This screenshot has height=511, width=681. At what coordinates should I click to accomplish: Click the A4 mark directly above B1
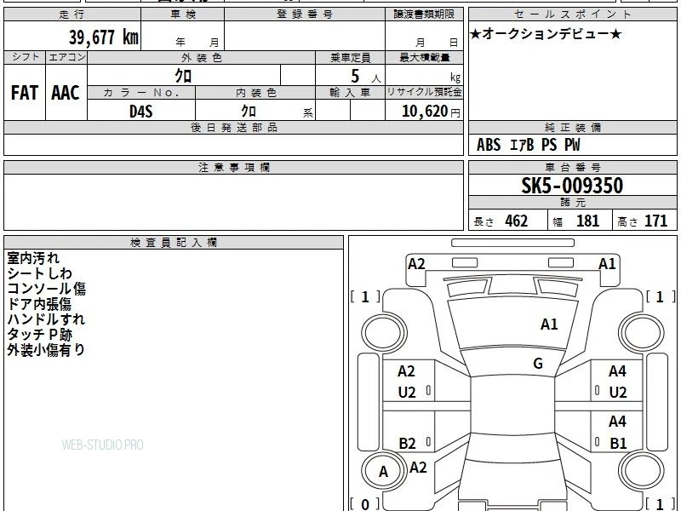pyautogui.click(x=617, y=421)
